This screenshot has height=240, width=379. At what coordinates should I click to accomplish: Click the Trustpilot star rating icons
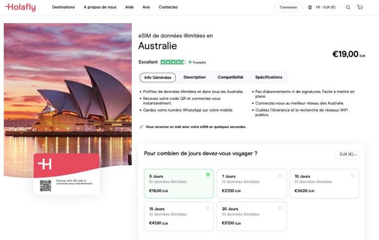pos(173,62)
